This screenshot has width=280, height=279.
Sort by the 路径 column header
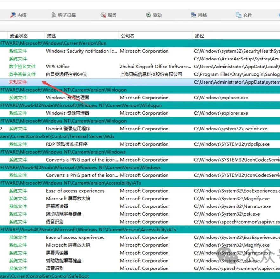pos(199,36)
